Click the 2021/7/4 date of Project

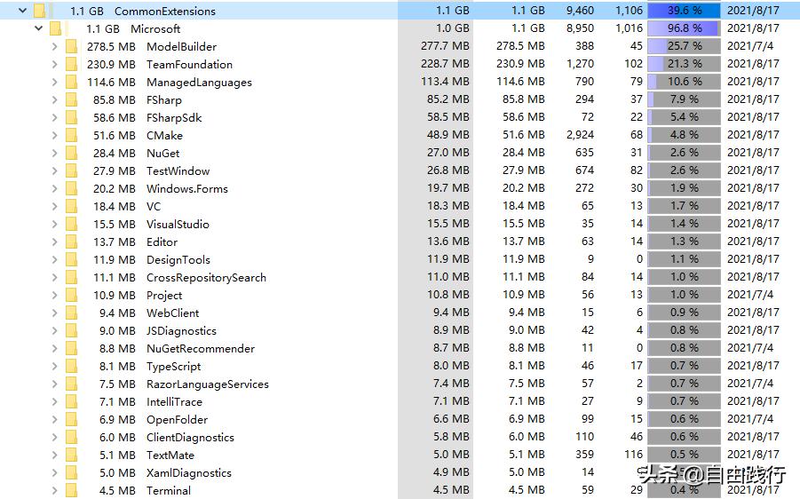pyautogui.click(x=750, y=295)
